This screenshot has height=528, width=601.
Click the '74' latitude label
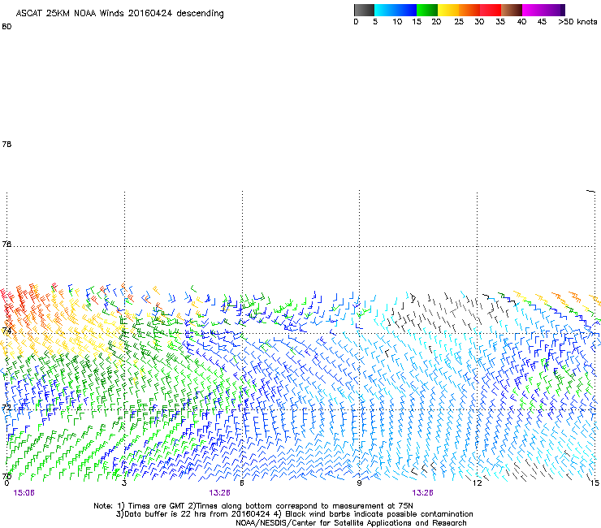click(6, 331)
